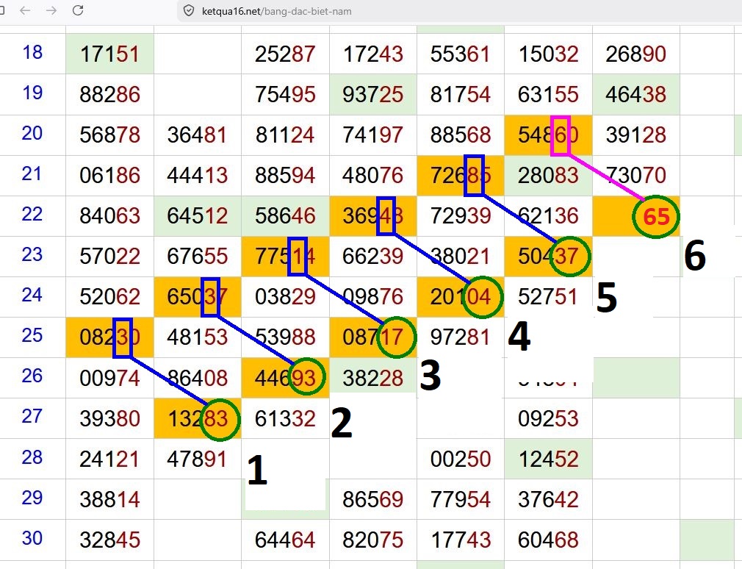Click cell 37642 in row 29

(x=549, y=499)
